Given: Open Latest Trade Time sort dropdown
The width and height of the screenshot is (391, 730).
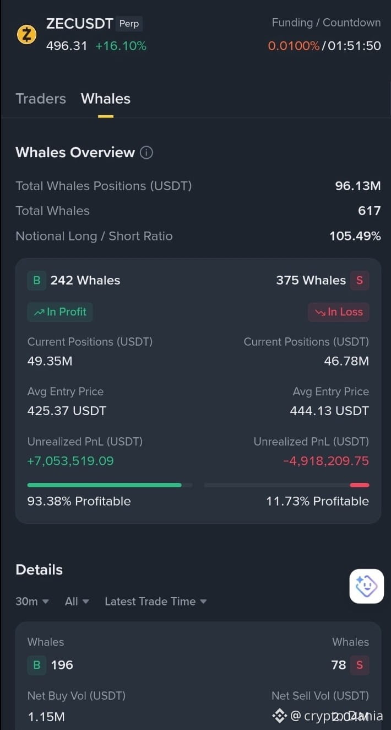Looking at the screenshot, I should pos(156,602).
